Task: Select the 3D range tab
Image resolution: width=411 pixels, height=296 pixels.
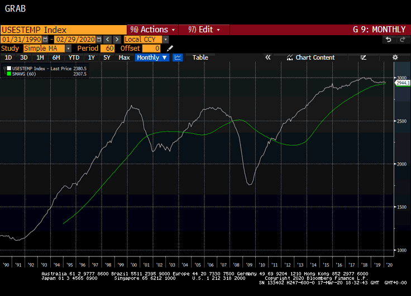Action: pyautogui.click(x=24, y=57)
